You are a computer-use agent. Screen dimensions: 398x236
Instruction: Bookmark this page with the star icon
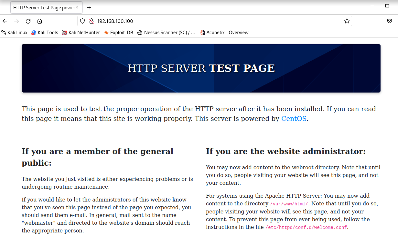(x=347, y=21)
